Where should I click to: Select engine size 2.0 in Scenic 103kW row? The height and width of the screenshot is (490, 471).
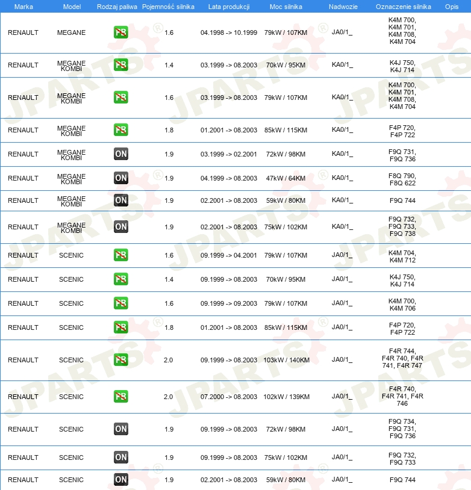(x=168, y=360)
